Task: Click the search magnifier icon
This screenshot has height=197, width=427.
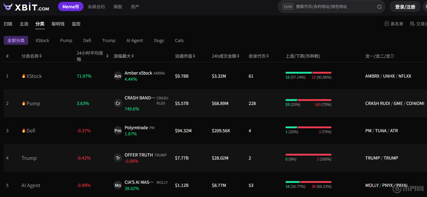Action: (x=379, y=7)
